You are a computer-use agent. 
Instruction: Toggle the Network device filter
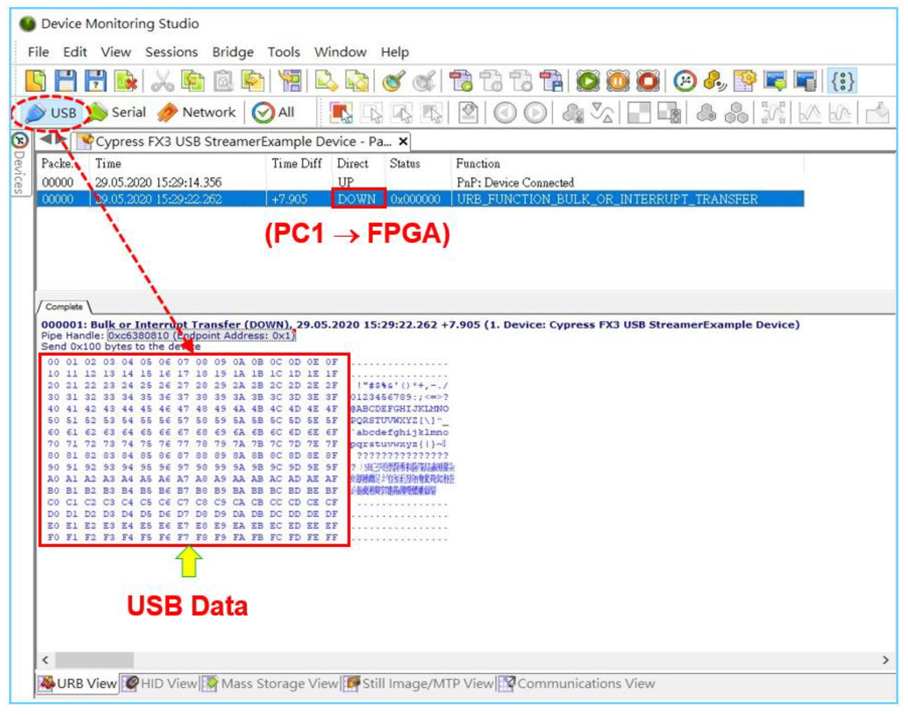click(x=197, y=112)
